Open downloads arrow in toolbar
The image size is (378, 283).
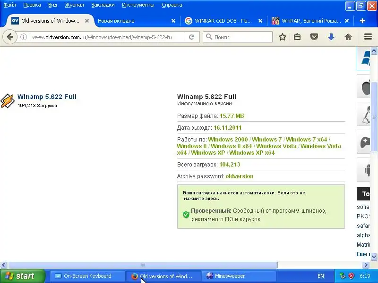click(331, 37)
